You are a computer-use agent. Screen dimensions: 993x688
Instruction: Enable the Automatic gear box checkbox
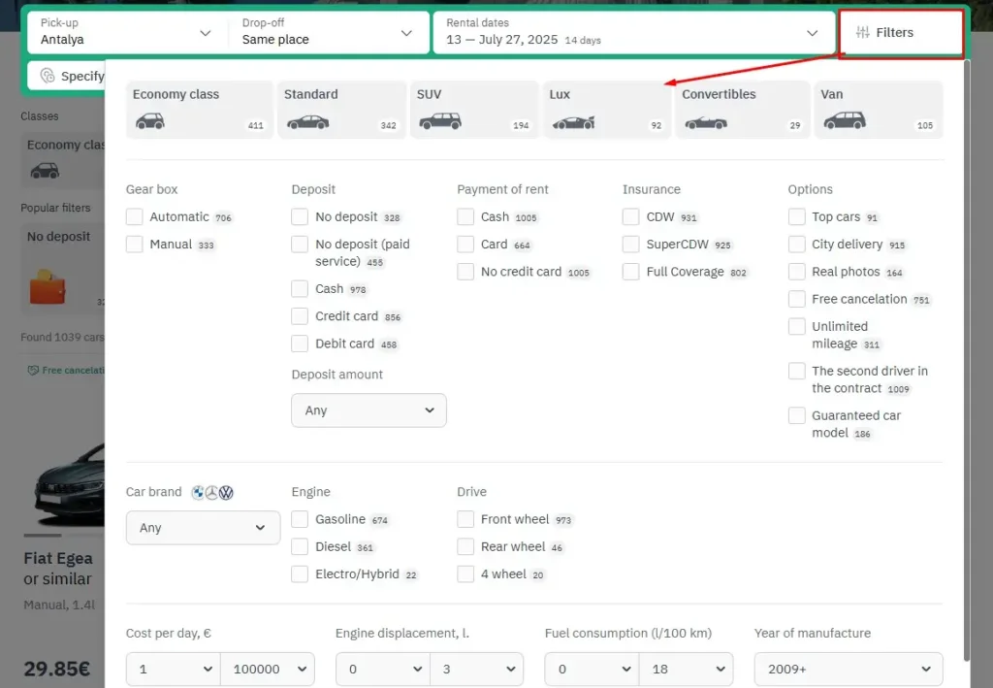pyautogui.click(x=134, y=216)
